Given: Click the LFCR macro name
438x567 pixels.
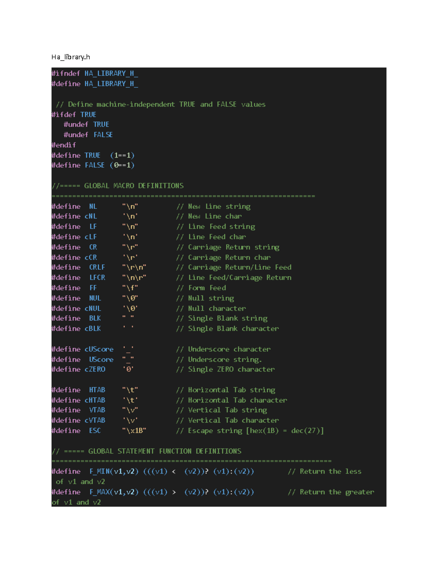Looking at the screenshot, I should [x=97, y=277].
